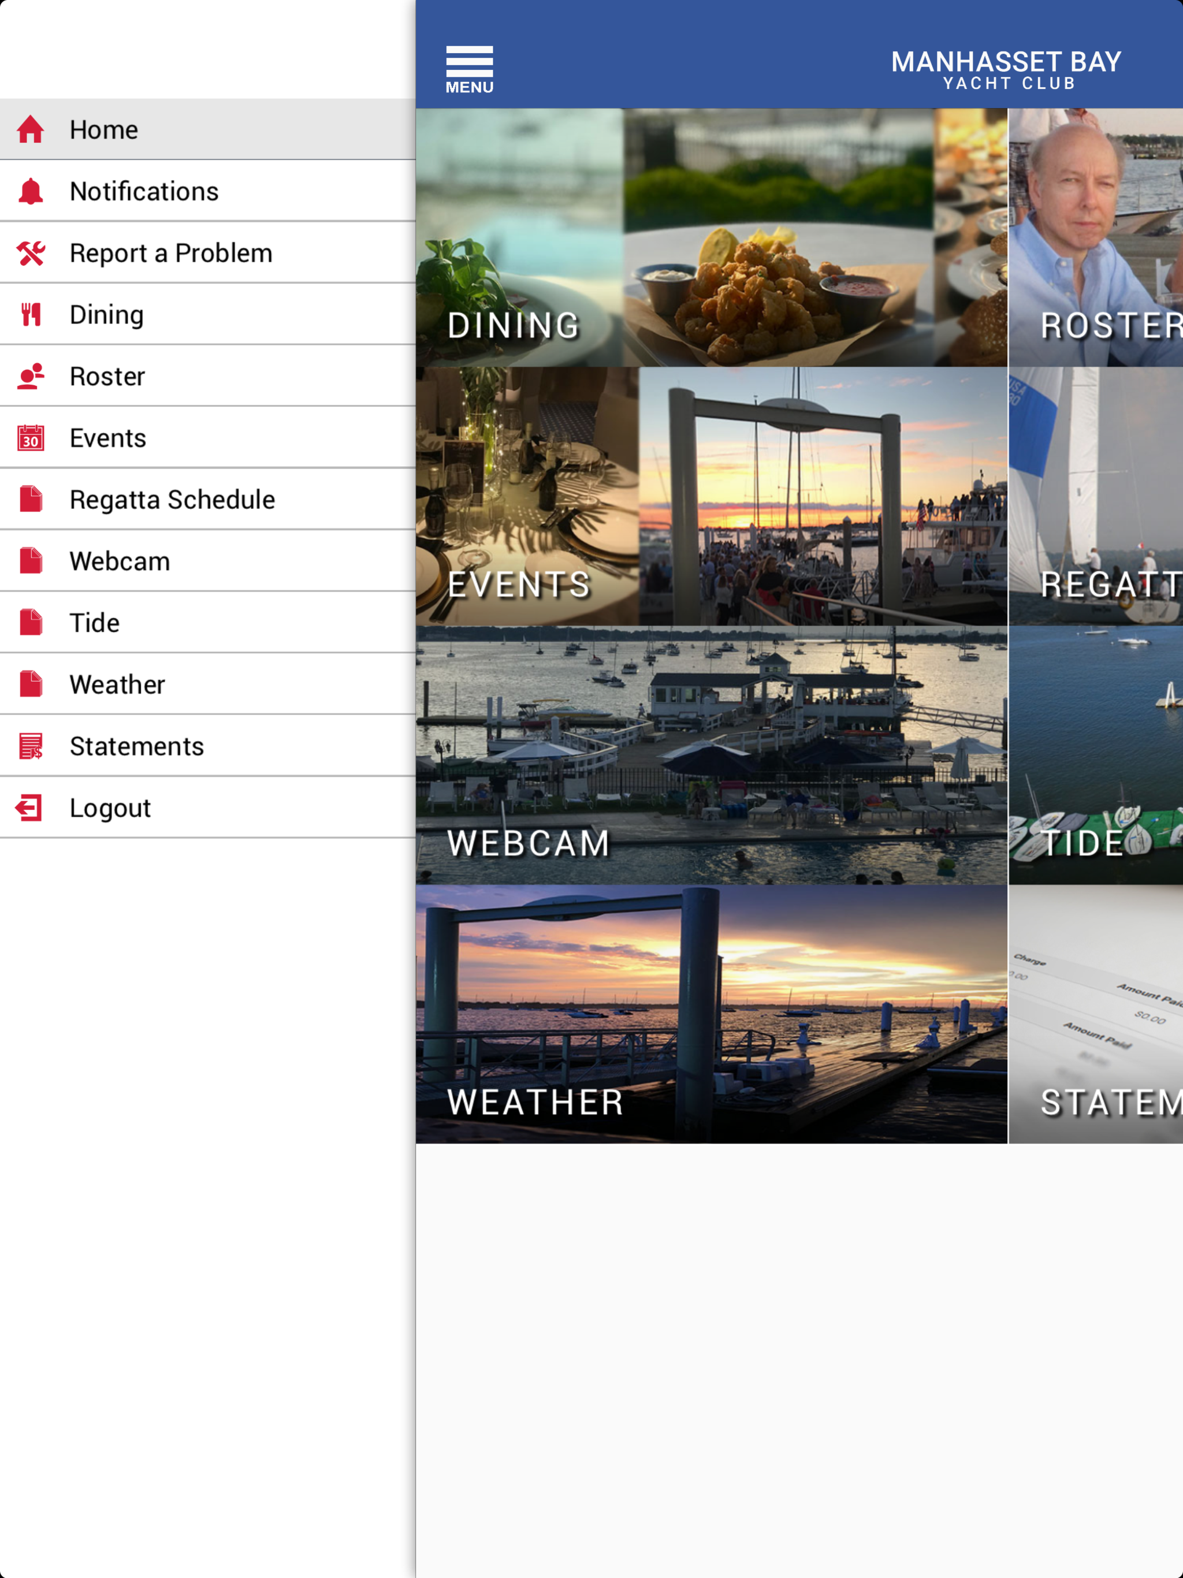Open the EVENTS photo tile
Screen dimensions: 1183x1578
[712, 497]
